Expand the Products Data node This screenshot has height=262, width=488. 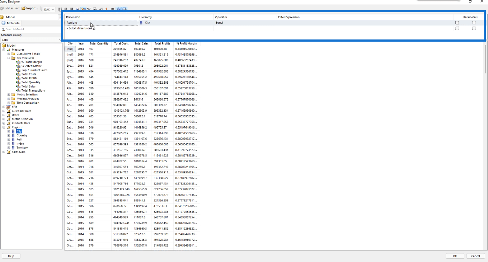coord(4,123)
